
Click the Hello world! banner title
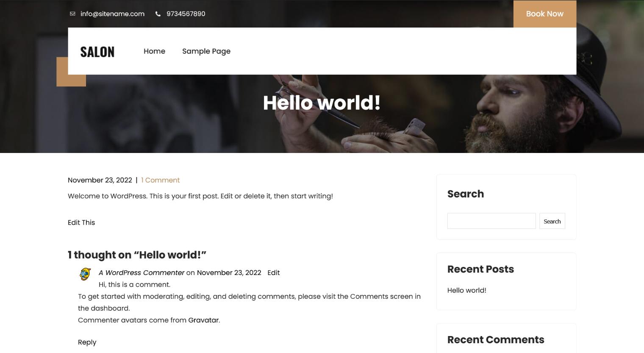[x=322, y=103]
